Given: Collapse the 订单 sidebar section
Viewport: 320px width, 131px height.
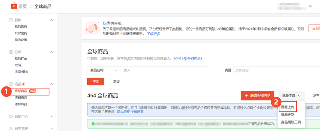Looking at the screenshot, I should click(x=52, y=52).
